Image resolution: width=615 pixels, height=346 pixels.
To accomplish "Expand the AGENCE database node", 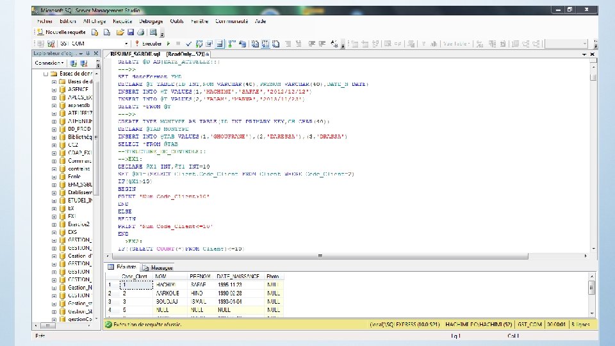I will pos(54,89).
